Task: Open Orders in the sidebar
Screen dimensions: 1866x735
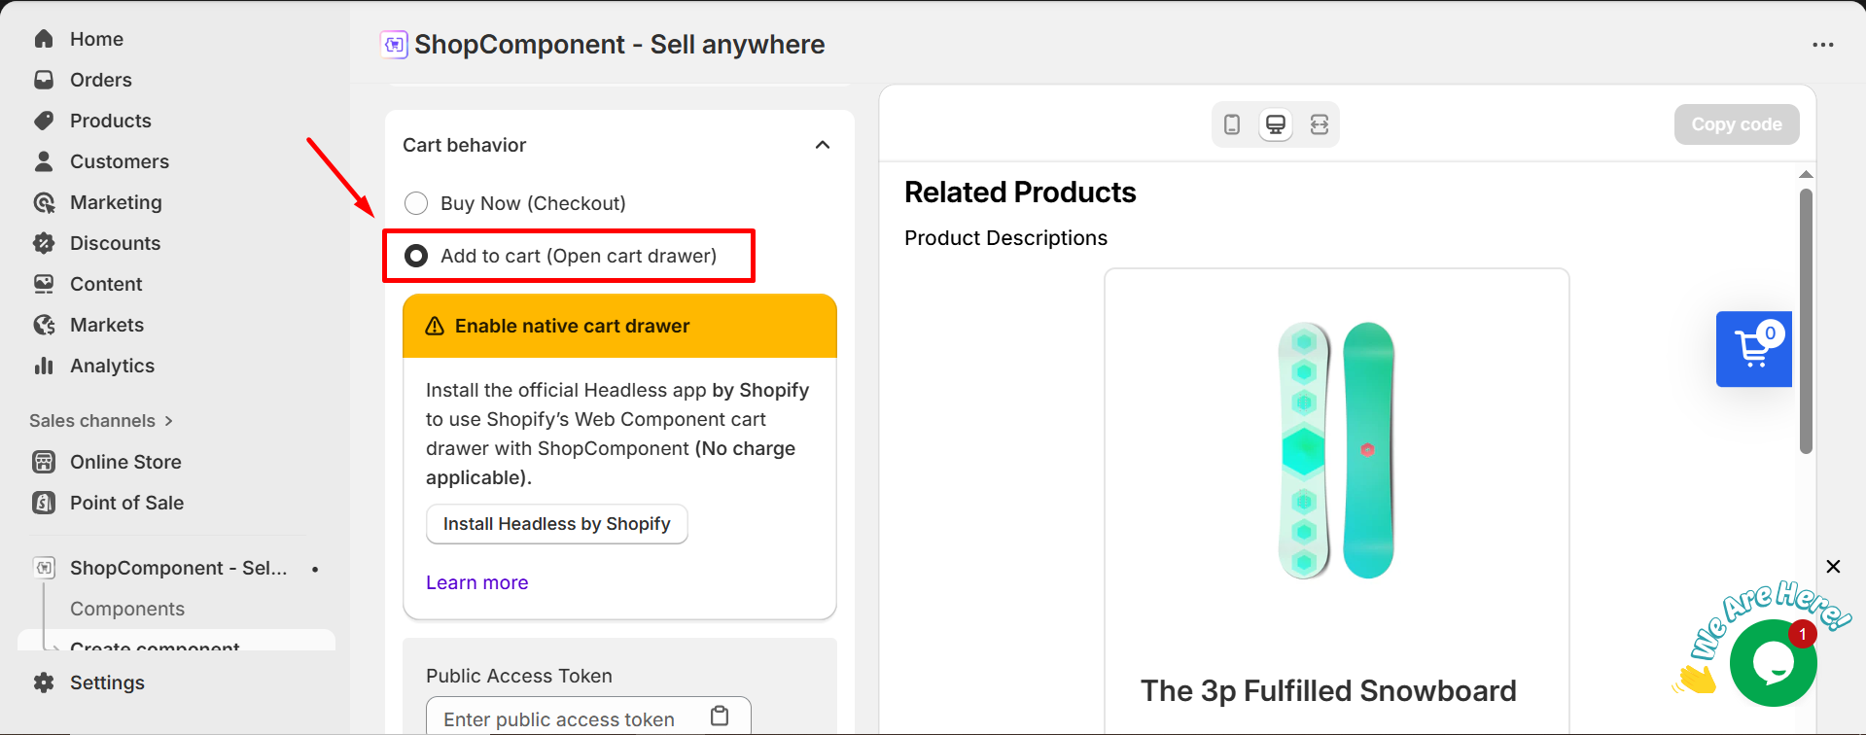Action: point(100,80)
